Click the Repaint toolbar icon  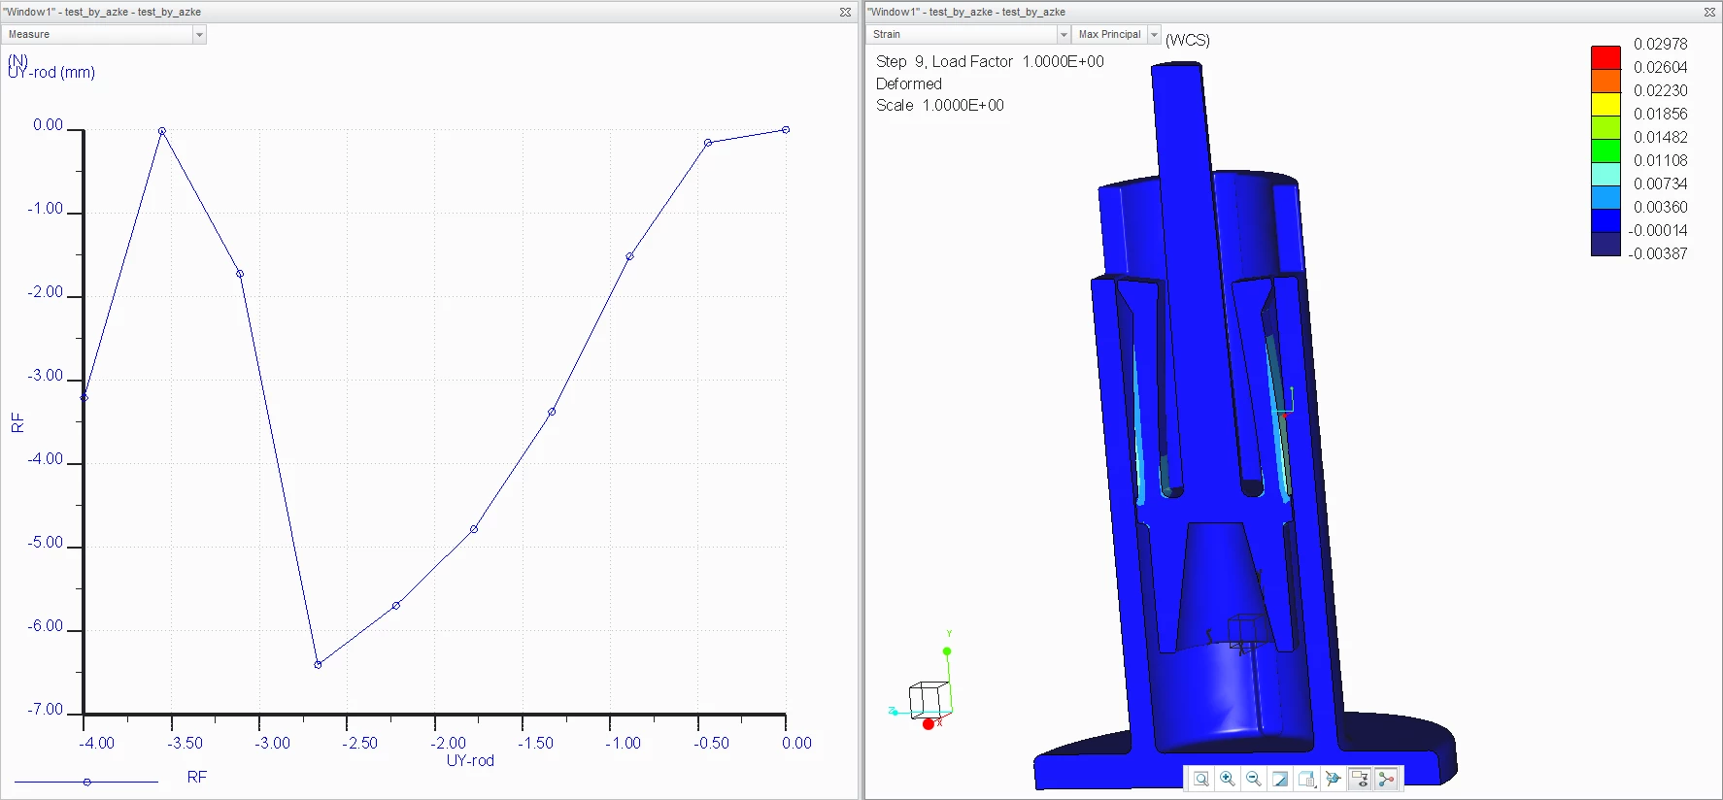(1280, 779)
